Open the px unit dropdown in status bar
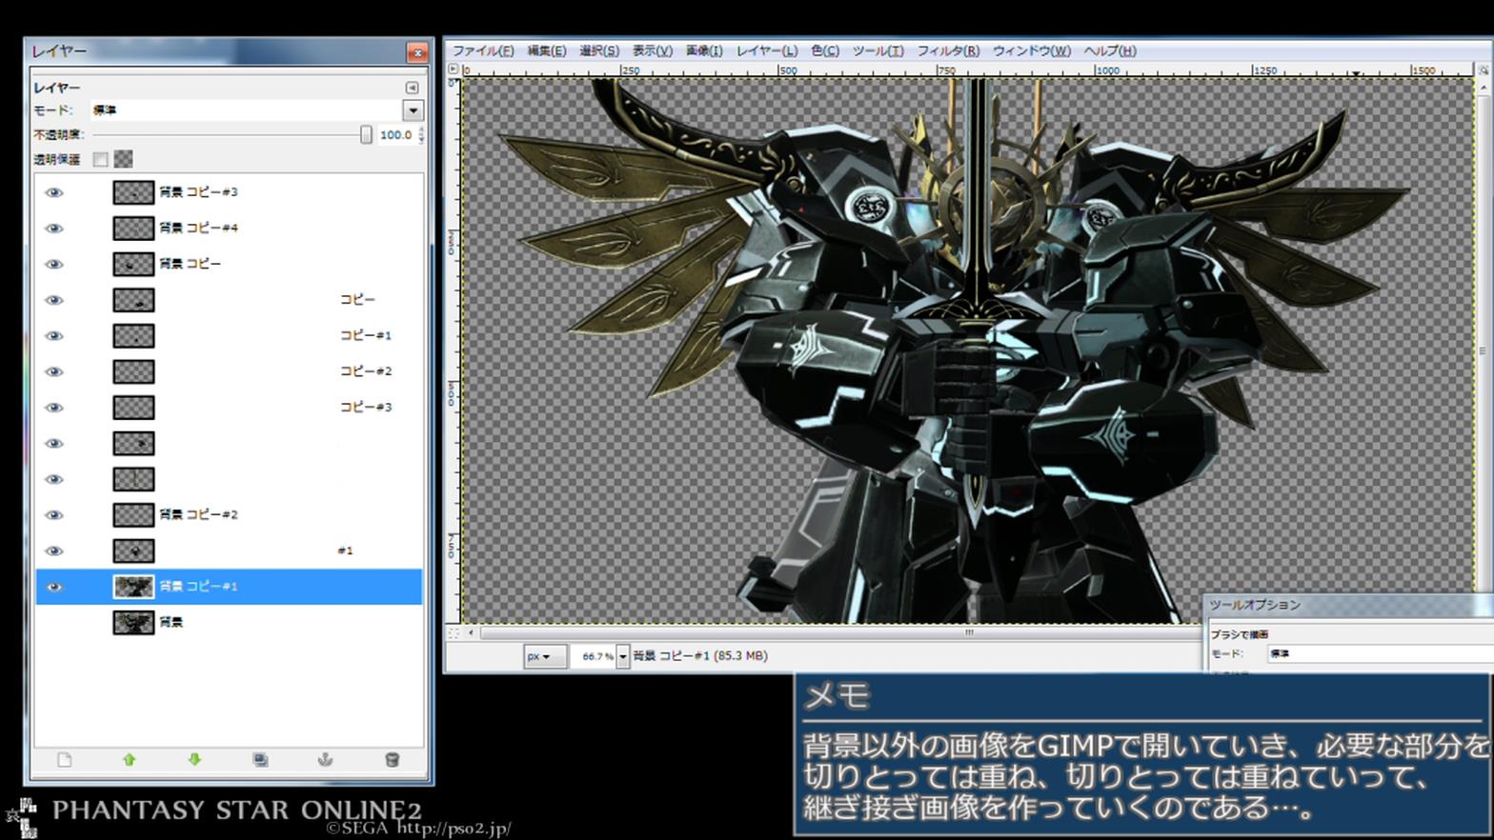Image resolution: width=1494 pixels, height=840 pixels. pyautogui.click(x=543, y=656)
